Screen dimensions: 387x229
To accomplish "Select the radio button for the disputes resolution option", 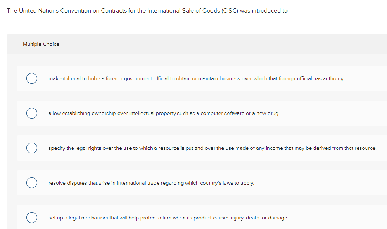I will coord(32,183).
